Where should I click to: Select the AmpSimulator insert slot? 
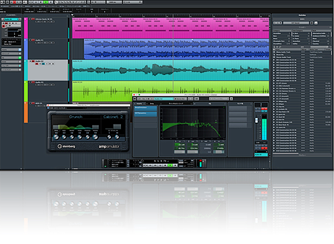coord(146,109)
